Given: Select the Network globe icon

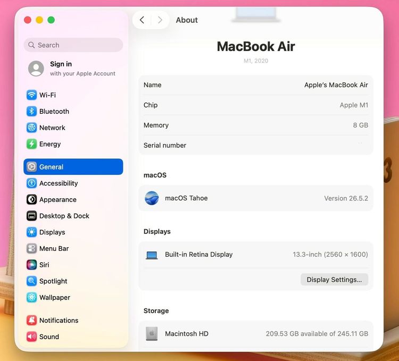Looking at the screenshot, I should pos(31,128).
